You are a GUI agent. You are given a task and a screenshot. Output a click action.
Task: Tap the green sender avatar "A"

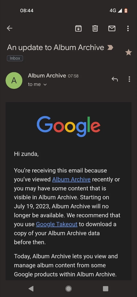14,81
